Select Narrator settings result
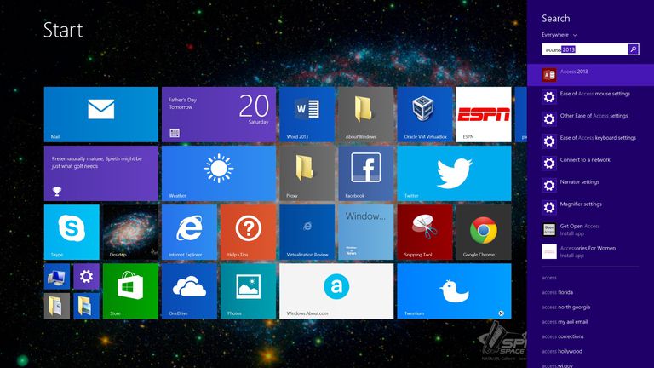Image resolution: width=654 pixels, height=368 pixels. coord(590,185)
